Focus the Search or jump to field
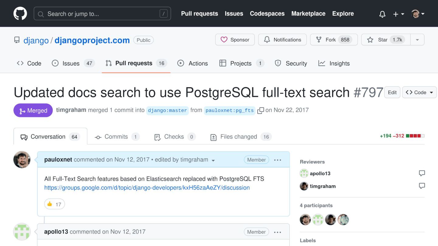 (x=102, y=14)
